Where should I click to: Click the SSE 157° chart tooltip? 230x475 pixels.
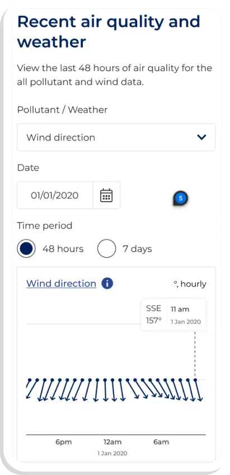[173, 315]
